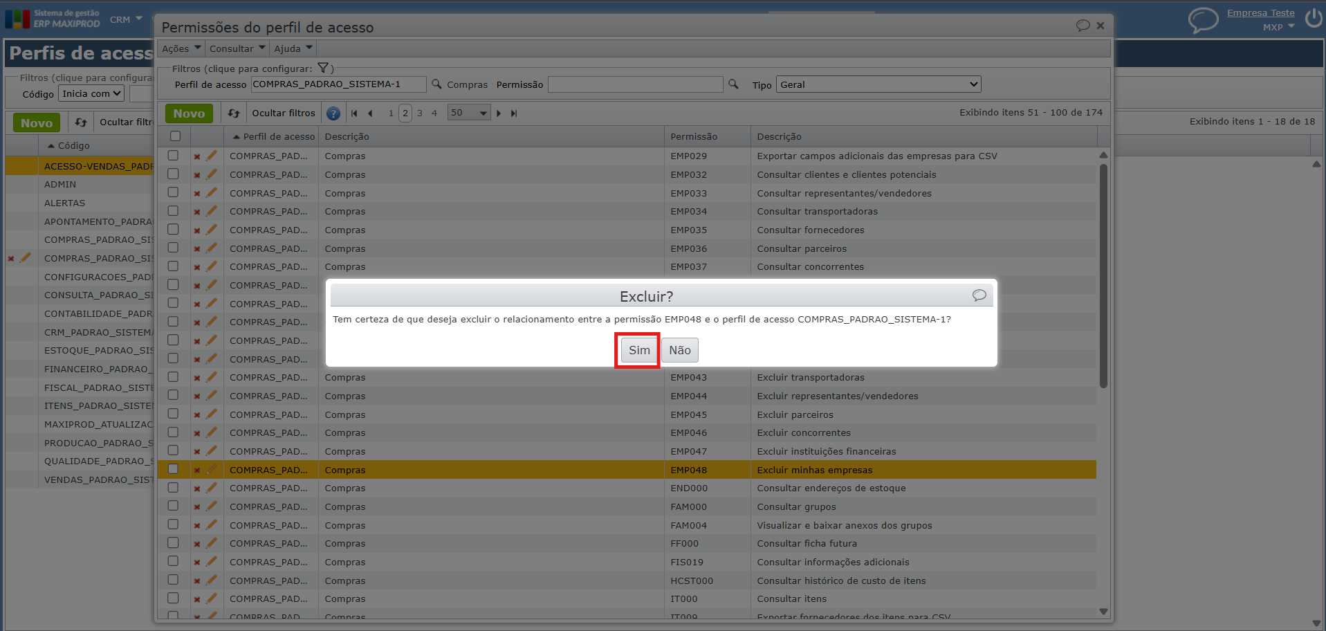This screenshot has height=631, width=1326.
Task: Edit the EMP043 permission row
Action: point(211,377)
